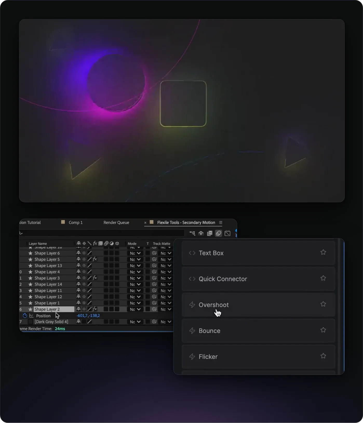Screen dimensions: 363x423
Task: Click the Flexile panel vertical scrollbar
Action: pos(339,306)
